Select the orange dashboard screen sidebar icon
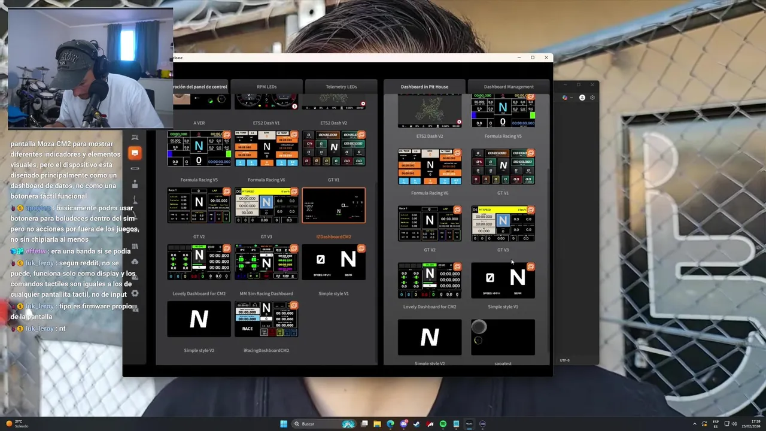Screen dimensions: 766x431 pos(135,153)
